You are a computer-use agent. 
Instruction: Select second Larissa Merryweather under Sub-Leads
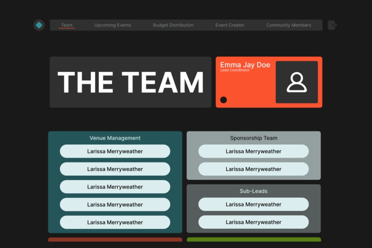coord(253,222)
